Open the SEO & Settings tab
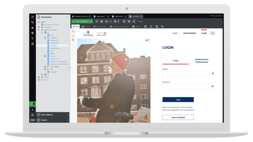Screen dimensions: 253x142 (x=100, y=26)
